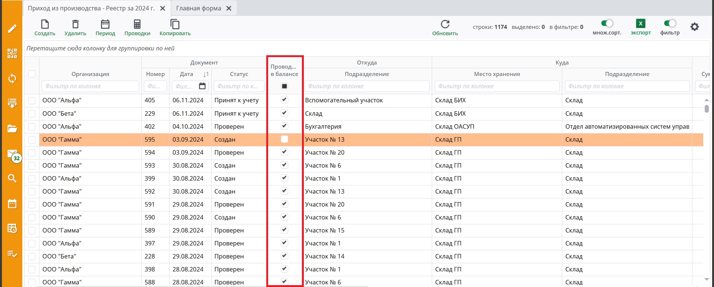The height and width of the screenshot is (287, 714).
Task: Toggle the фильтр switch
Action: [x=670, y=24]
